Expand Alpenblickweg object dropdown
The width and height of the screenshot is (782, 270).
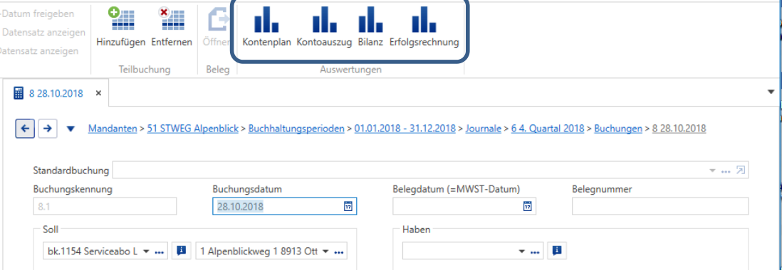[325, 252]
